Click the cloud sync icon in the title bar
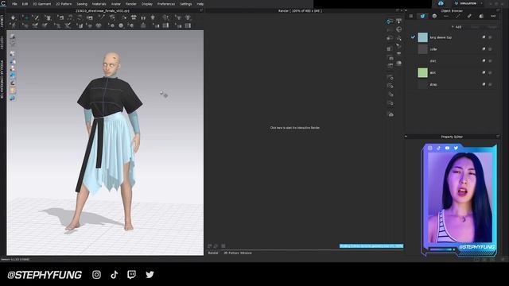Image resolution: width=509 pixels, height=286 pixels. tap(441, 3)
